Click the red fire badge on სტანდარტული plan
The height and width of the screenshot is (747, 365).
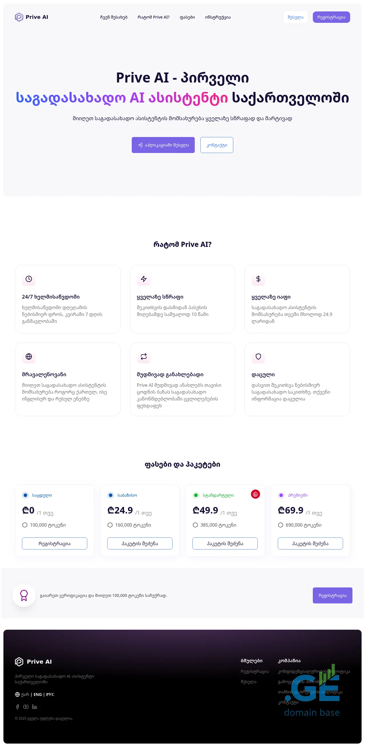(x=255, y=494)
